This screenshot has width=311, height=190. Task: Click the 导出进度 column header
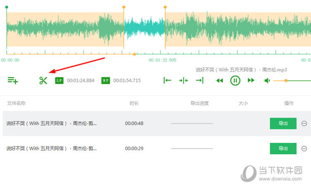[x=200, y=103]
